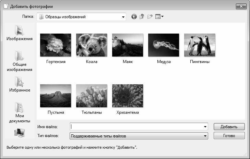
Task: Select the Пустыня photo thumbnail
Action: pyautogui.click(x=56, y=96)
